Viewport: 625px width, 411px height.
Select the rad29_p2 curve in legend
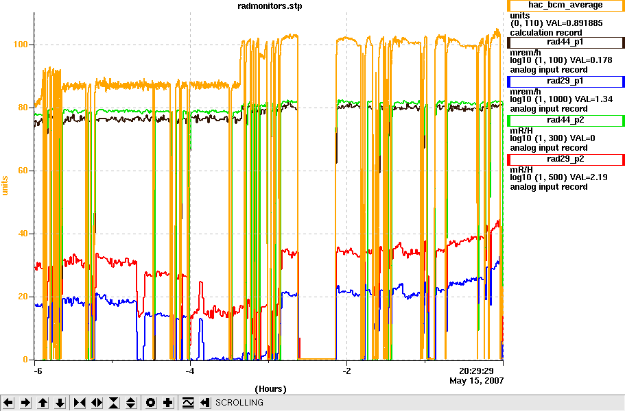coord(565,159)
